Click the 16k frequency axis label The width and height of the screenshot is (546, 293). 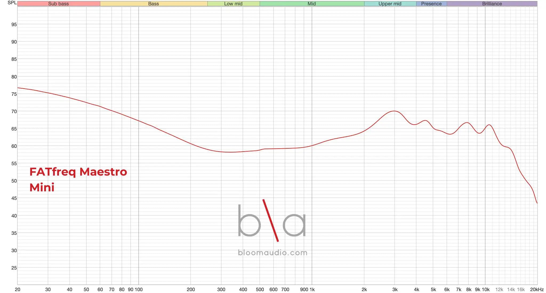[521, 290]
